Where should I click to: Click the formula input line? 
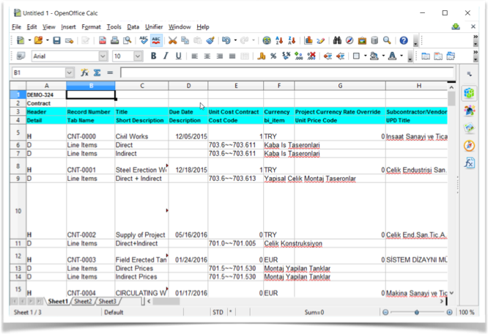tap(286, 73)
